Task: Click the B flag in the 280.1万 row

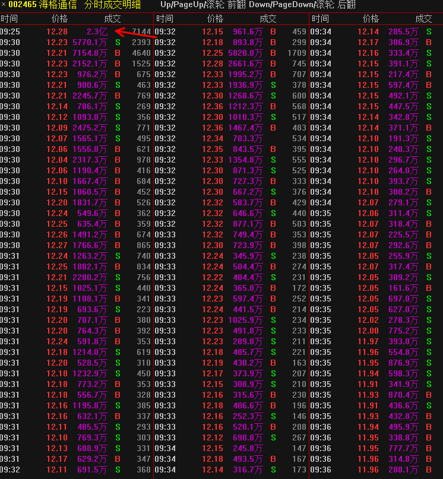Action: click(x=429, y=470)
